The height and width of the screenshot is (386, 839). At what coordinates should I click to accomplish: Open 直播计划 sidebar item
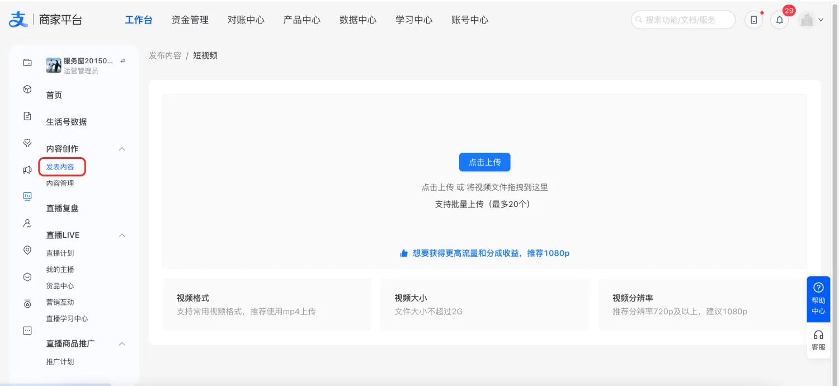pyautogui.click(x=60, y=253)
